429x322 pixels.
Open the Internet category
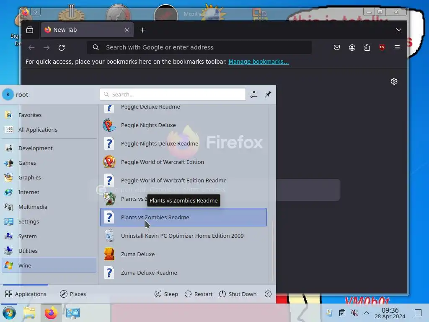[x=49, y=192]
